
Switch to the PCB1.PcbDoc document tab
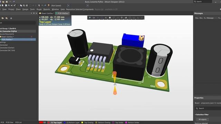62,13
